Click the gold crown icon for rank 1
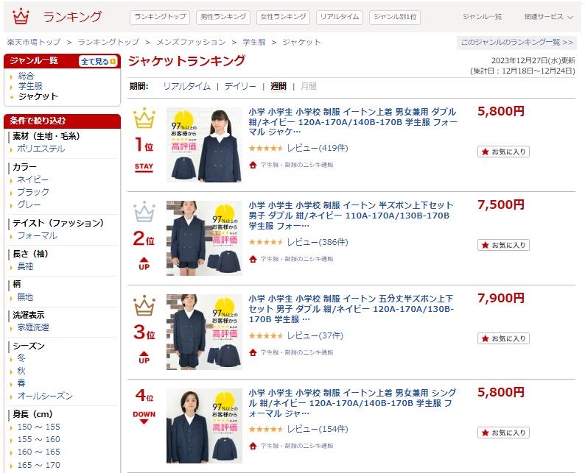The height and width of the screenshot is (473, 585). [144, 118]
